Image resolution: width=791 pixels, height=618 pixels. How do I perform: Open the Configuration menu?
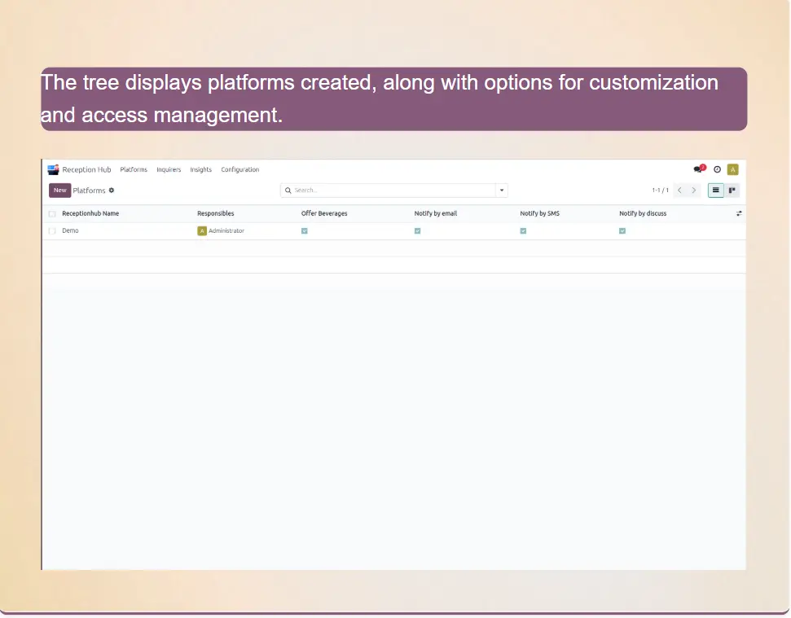click(239, 170)
